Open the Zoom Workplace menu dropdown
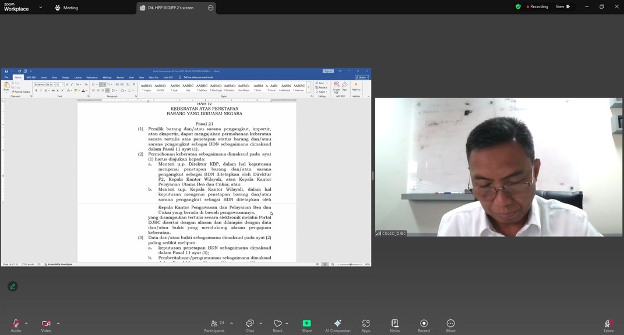The width and height of the screenshot is (624, 335). (x=41, y=7)
